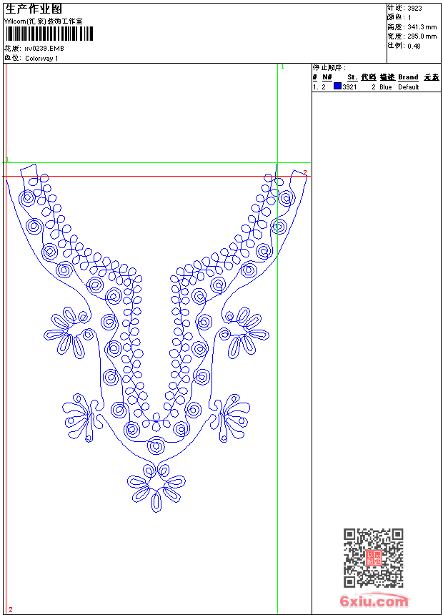This screenshot has height=615, width=443.
Task: Select the width value 295.0 mm
Action: coord(422,36)
